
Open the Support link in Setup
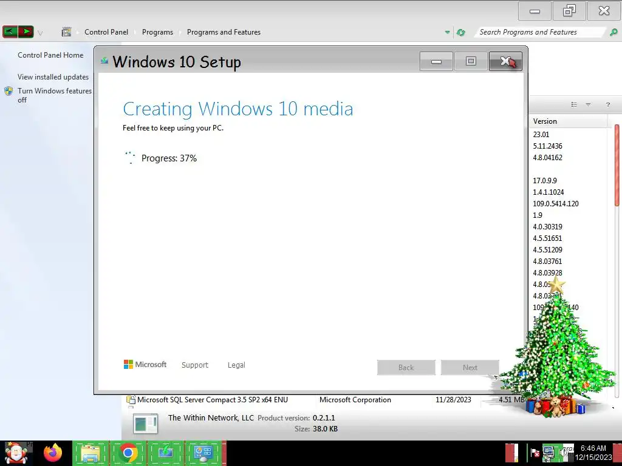click(195, 365)
